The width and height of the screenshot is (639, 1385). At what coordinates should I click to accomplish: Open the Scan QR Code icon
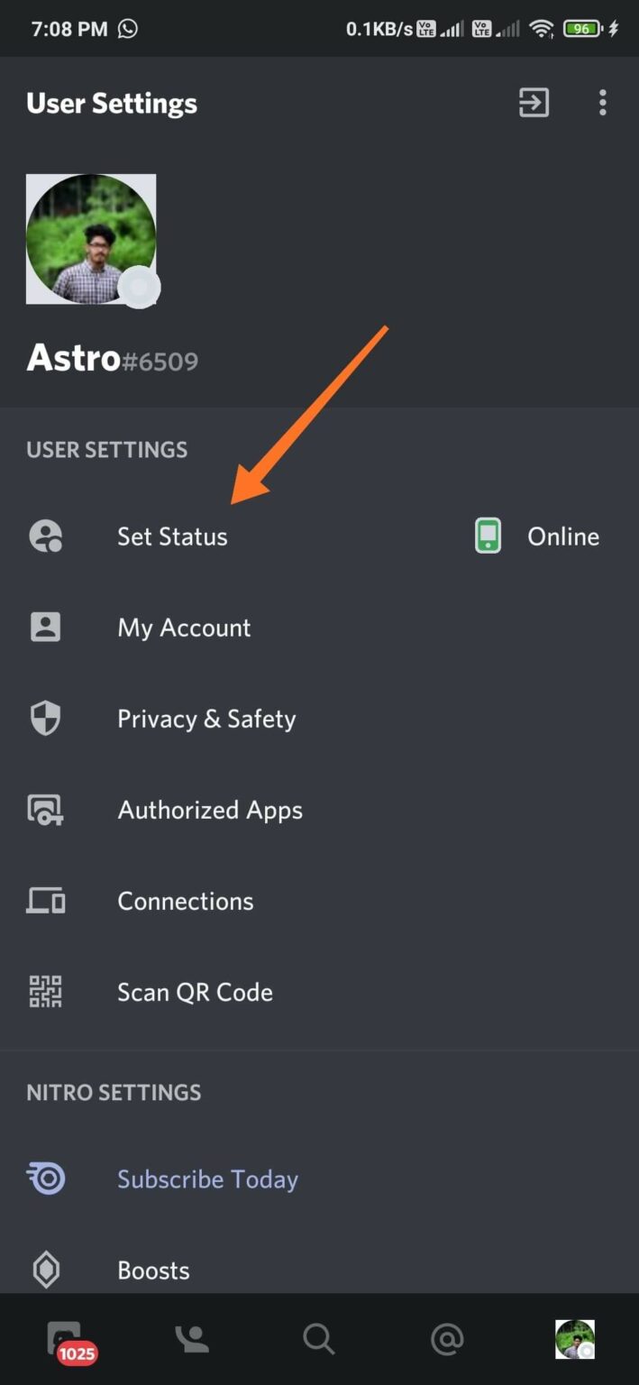coord(46,991)
